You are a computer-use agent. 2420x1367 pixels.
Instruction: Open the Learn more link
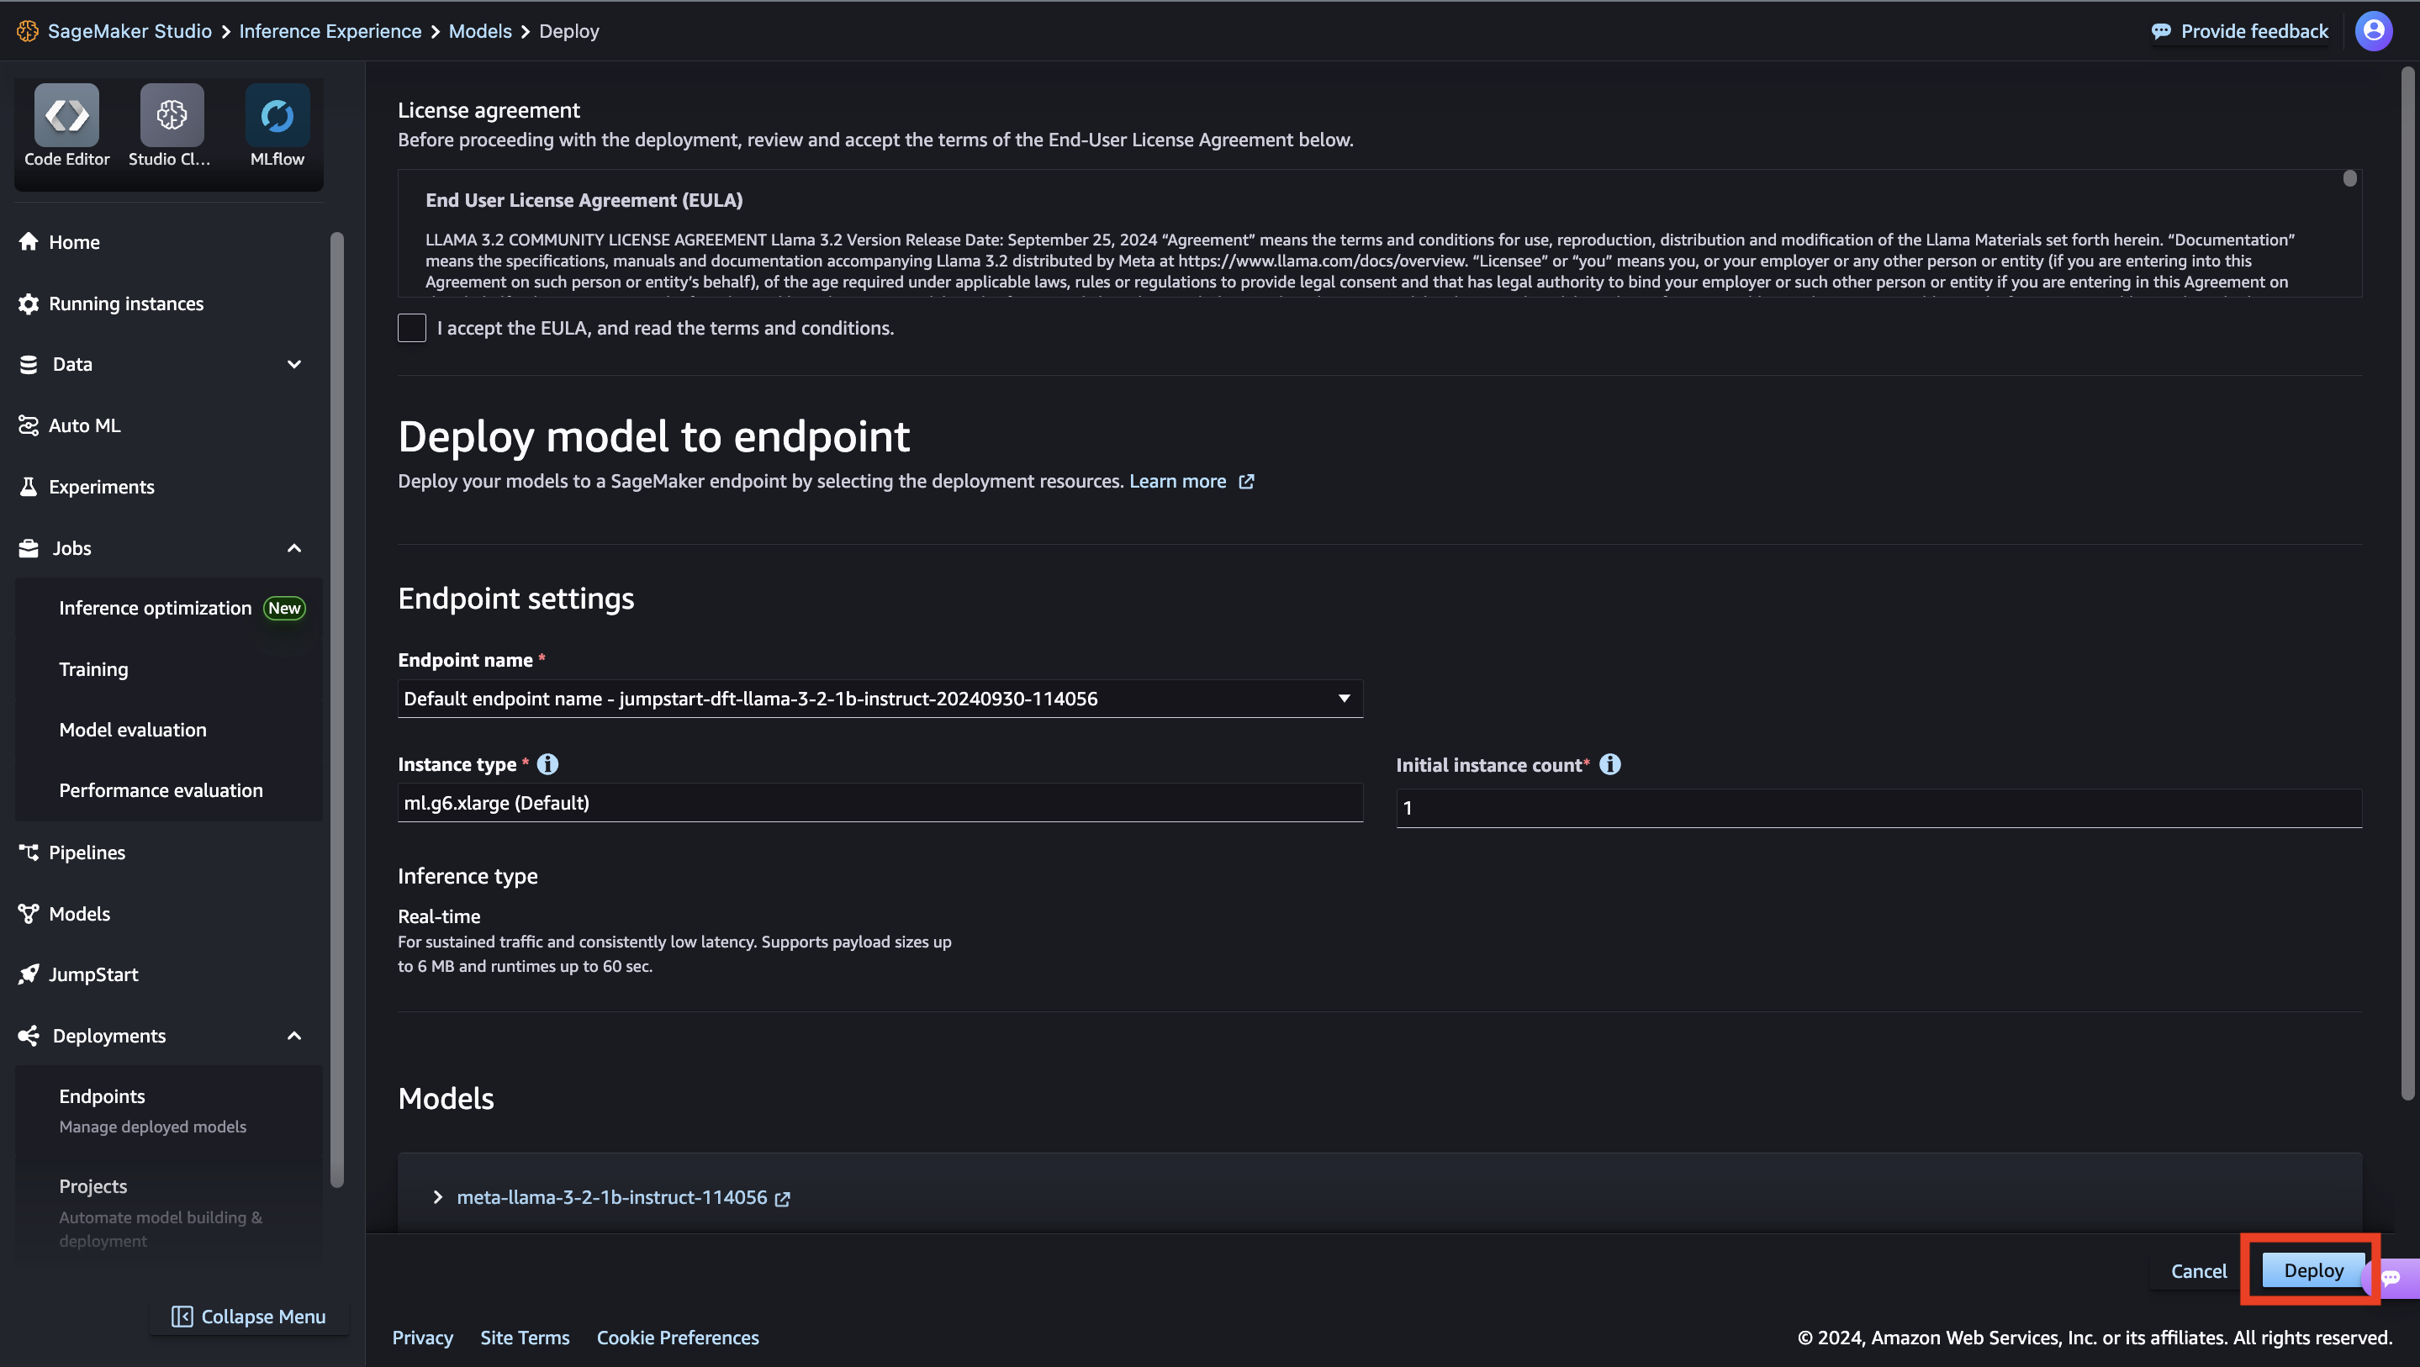click(x=1177, y=481)
